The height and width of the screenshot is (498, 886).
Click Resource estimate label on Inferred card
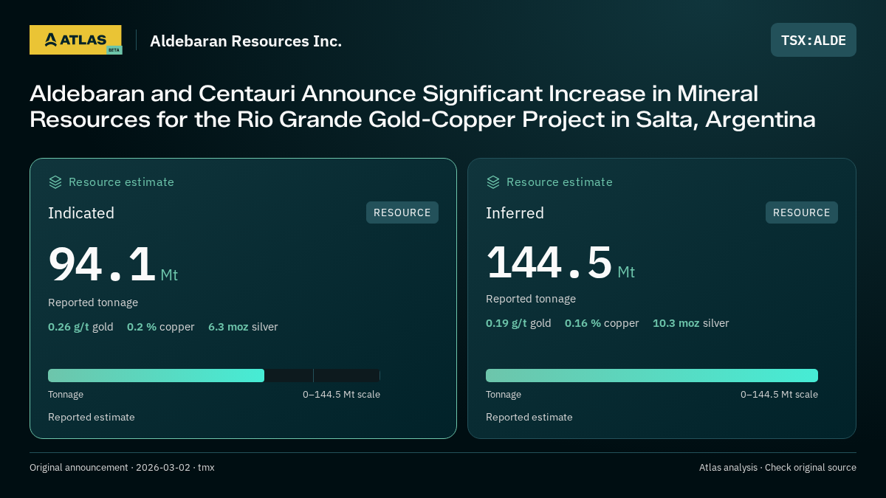pyautogui.click(x=559, y=182)
